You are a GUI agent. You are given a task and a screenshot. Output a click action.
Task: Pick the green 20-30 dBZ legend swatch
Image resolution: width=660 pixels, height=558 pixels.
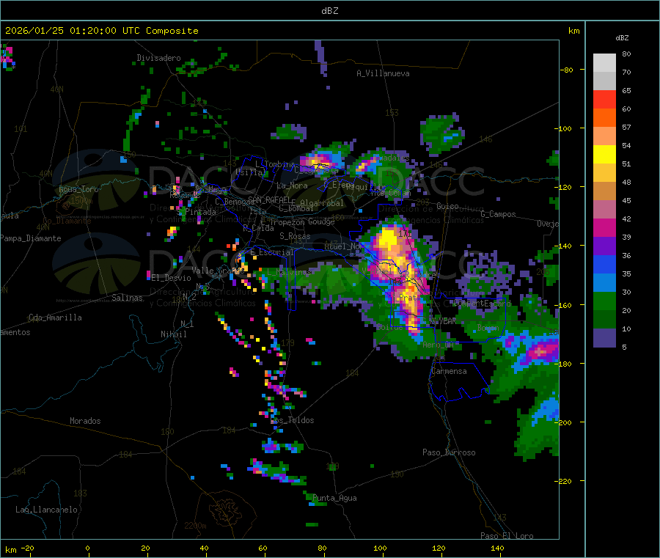tap(604, 301)
